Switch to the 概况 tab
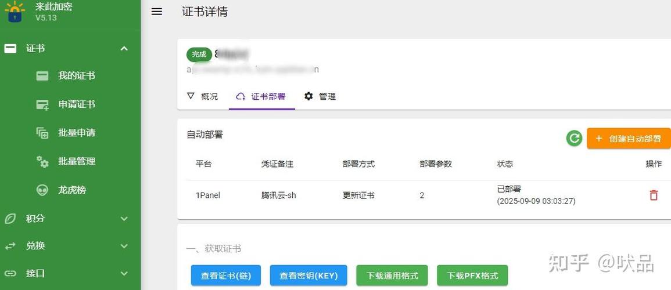 [x=203, y=96]
